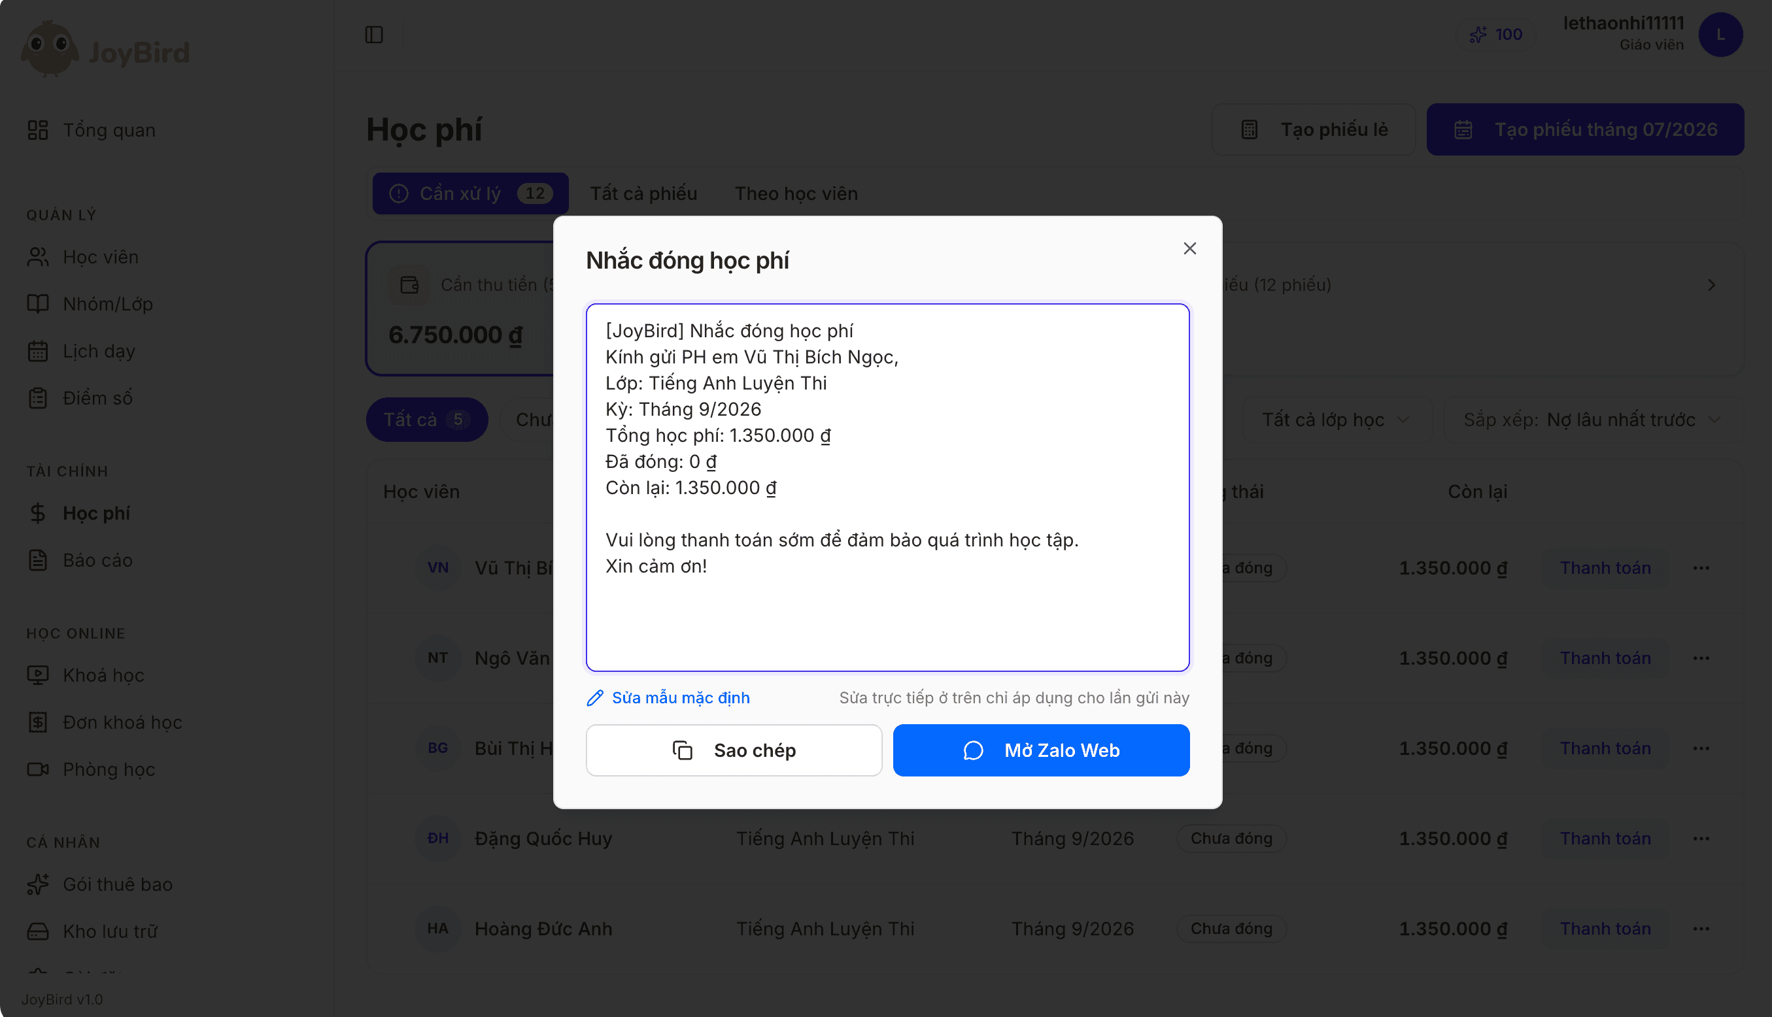Open more options for Hoàng Đức Anh row
The image size is (1772, 1017).
pyautogui.click(x=1701, y=928)
